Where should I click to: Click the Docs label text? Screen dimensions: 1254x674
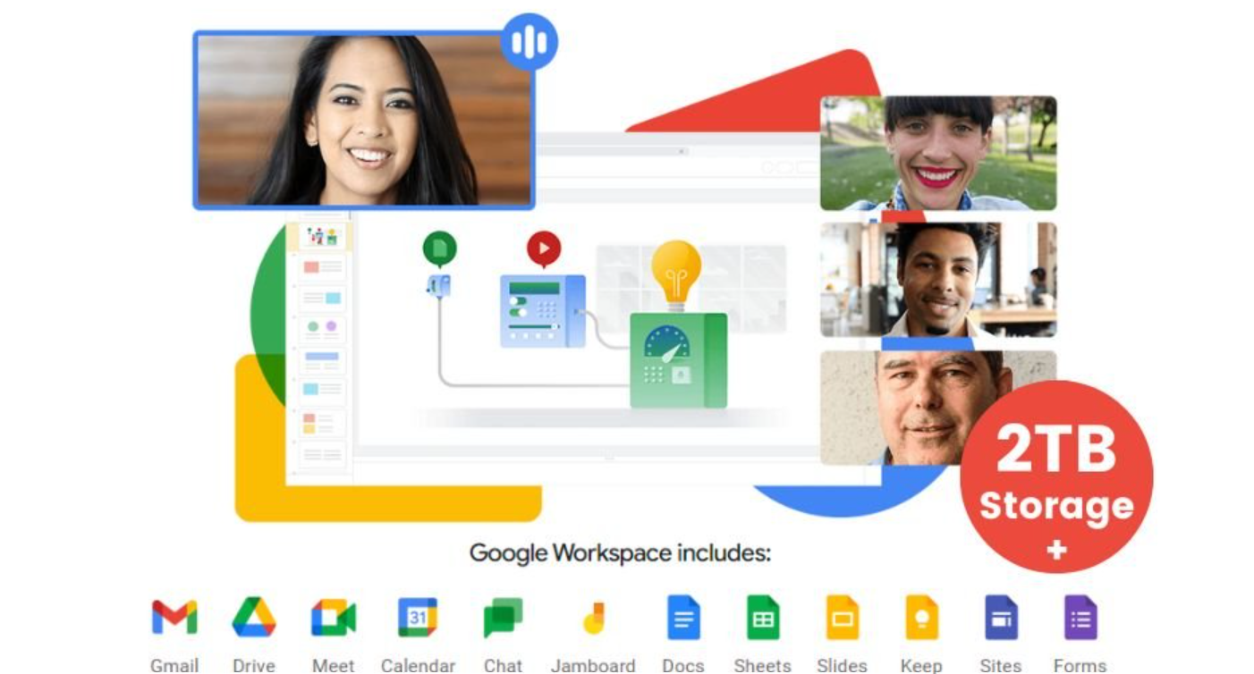[683, 665]
